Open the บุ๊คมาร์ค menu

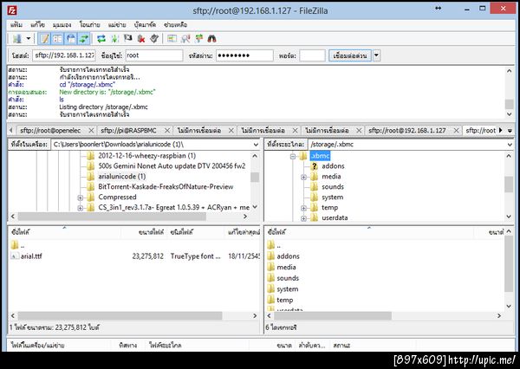[145, 25]
